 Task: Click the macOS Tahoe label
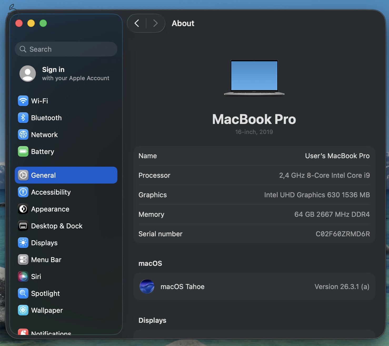pos(182,287)
